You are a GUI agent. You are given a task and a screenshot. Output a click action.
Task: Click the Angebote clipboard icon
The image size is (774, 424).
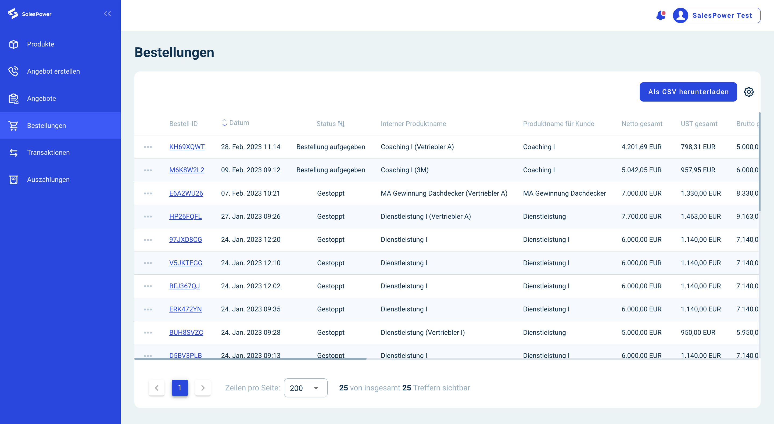point(13,99)
